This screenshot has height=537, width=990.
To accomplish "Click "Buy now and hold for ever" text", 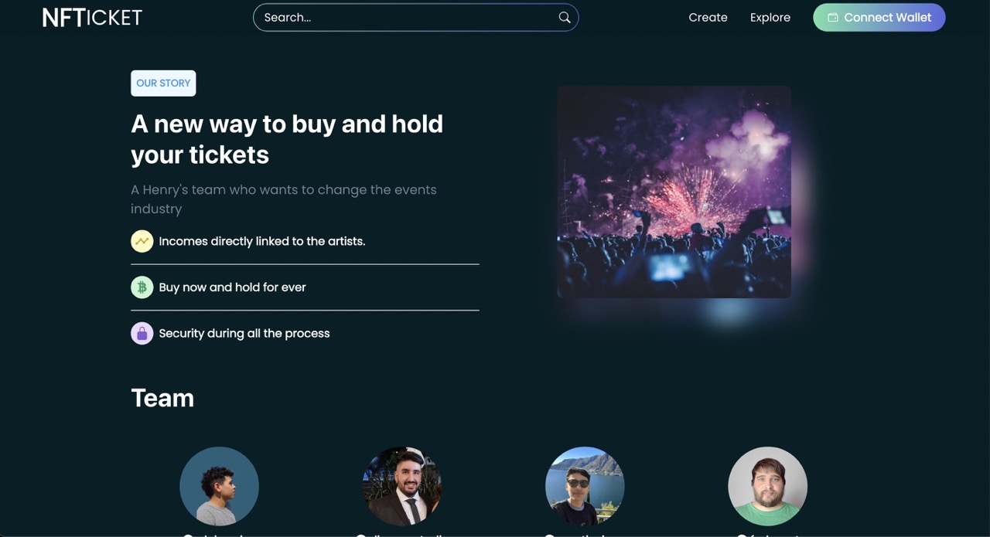I will coord(232,287).
